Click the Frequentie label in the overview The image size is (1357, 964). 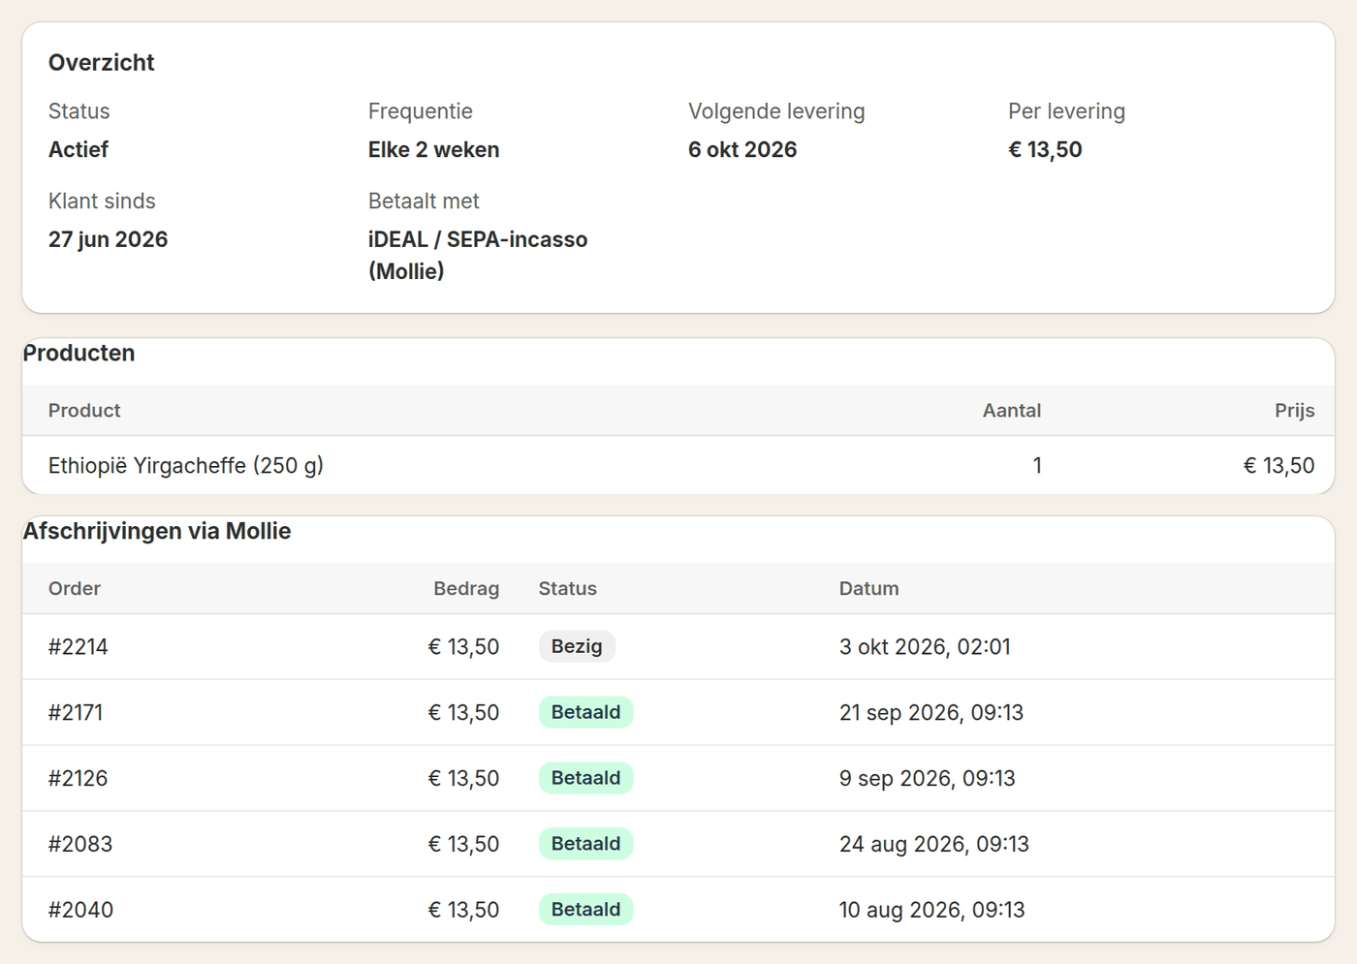pyautogui.click(x=420, y=111)
